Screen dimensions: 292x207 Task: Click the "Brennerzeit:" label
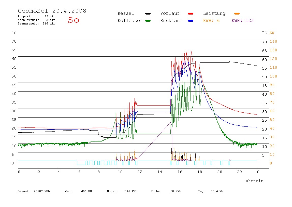tap(28, 23)
